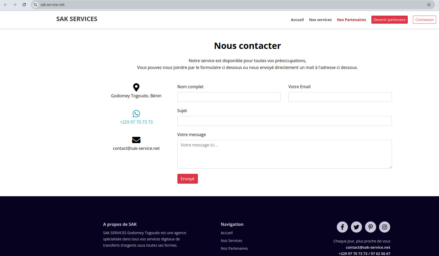This screenshot has height=256, width=439.
Task: Open footer Accueil link
Action: point(227,233)
